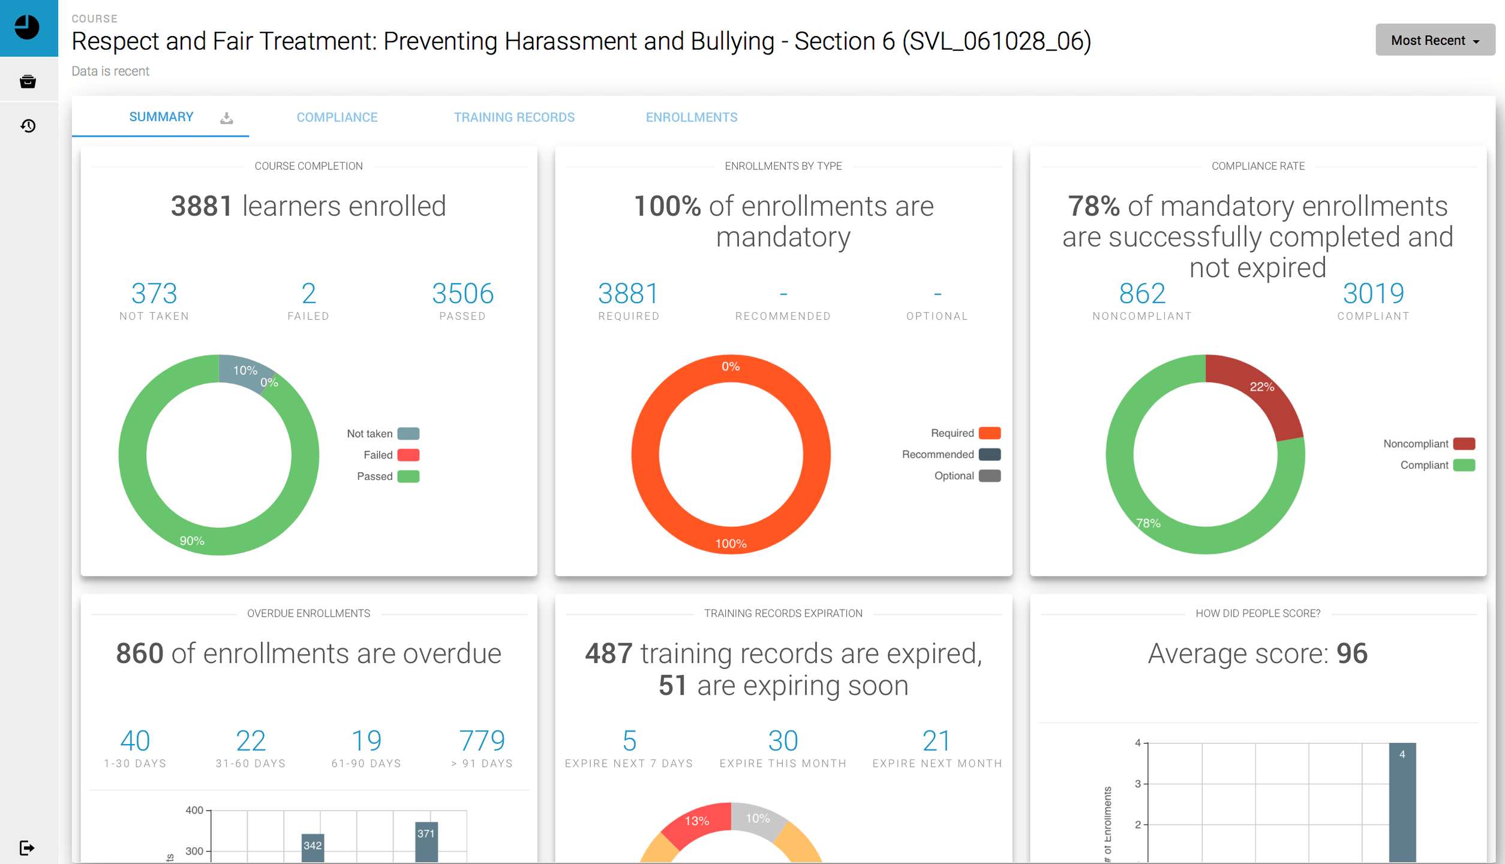Open the Most Recent dropdown
This screenshot has width=1505, height=864.
pos(1434,40)
